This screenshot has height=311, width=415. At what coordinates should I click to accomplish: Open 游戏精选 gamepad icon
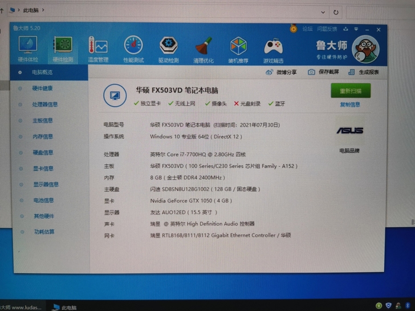[x=273, y=50]
